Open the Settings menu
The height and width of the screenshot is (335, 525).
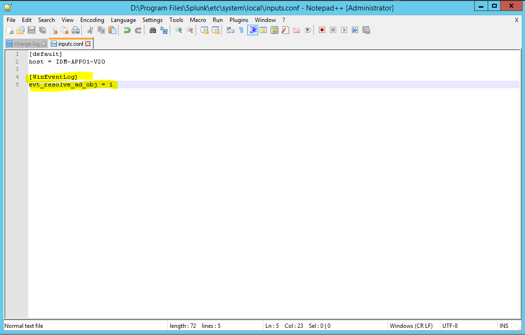153,20
